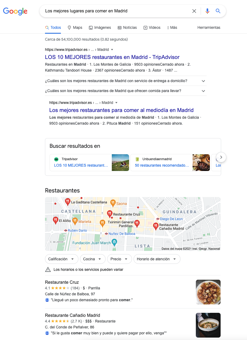Click the microphone voice search icon
The width and height of the screenshot is (247, 340).
coord(207,11)
